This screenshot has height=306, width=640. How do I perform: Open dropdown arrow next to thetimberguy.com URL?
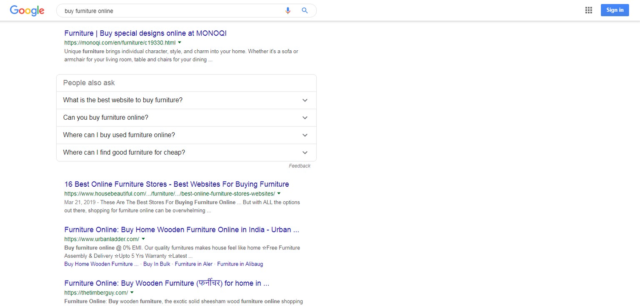point(132,293)
